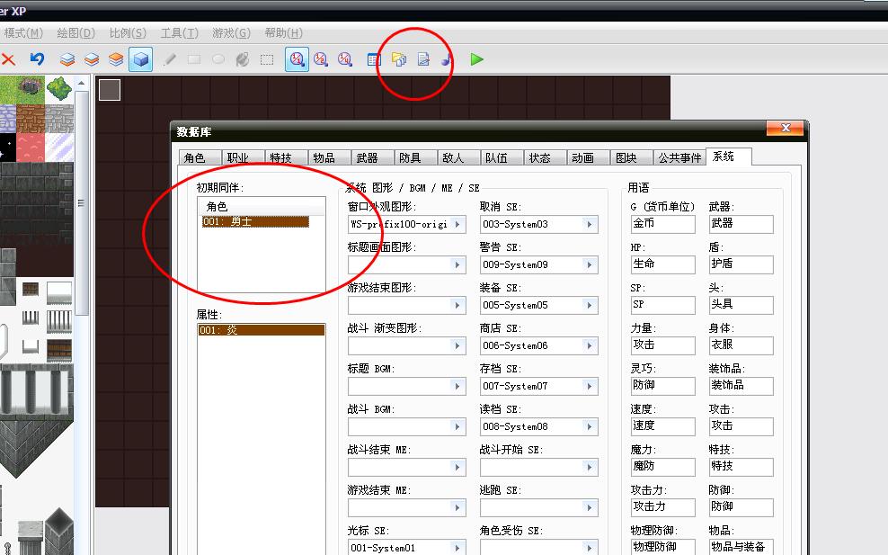Select the Ellipse drawing tool
Viewport: 888px width, 555px height.
point(218,59)
